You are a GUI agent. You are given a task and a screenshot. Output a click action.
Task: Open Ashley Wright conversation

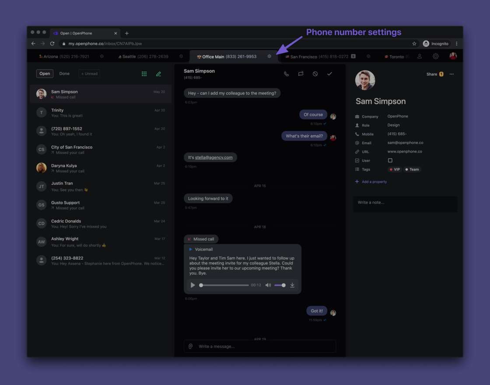click(101, 242)
